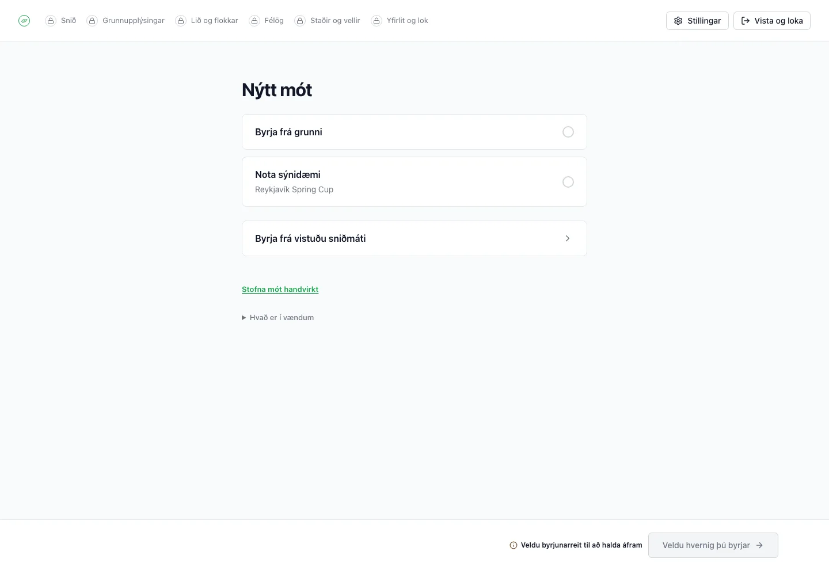Screen dimensions: 829x570
Task: Click the Vista og loka button
Action: point(772,21)
